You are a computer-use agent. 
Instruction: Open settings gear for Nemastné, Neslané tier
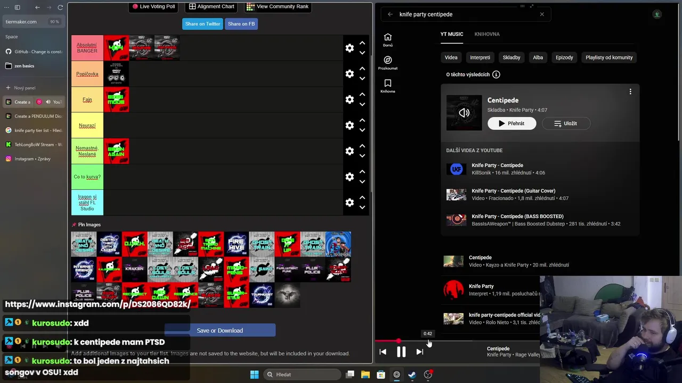pos(350,151)
